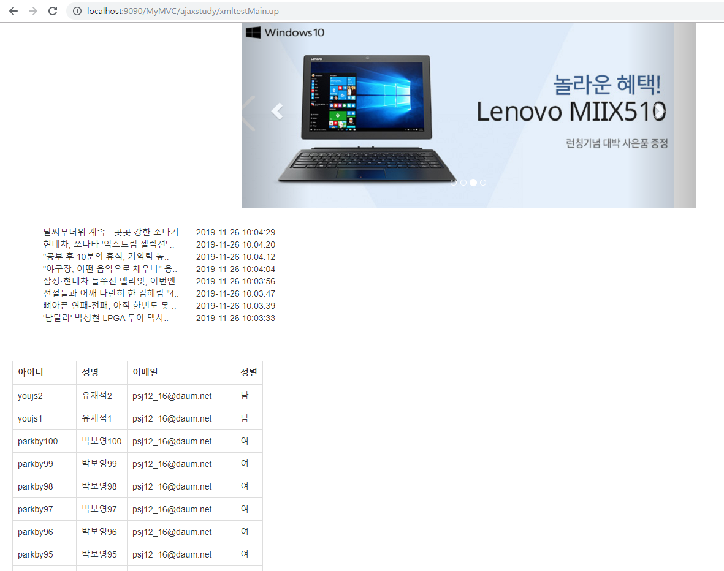Click the name cell 박보영99
The width and height of the screenshot is (724, 571).
102,463
